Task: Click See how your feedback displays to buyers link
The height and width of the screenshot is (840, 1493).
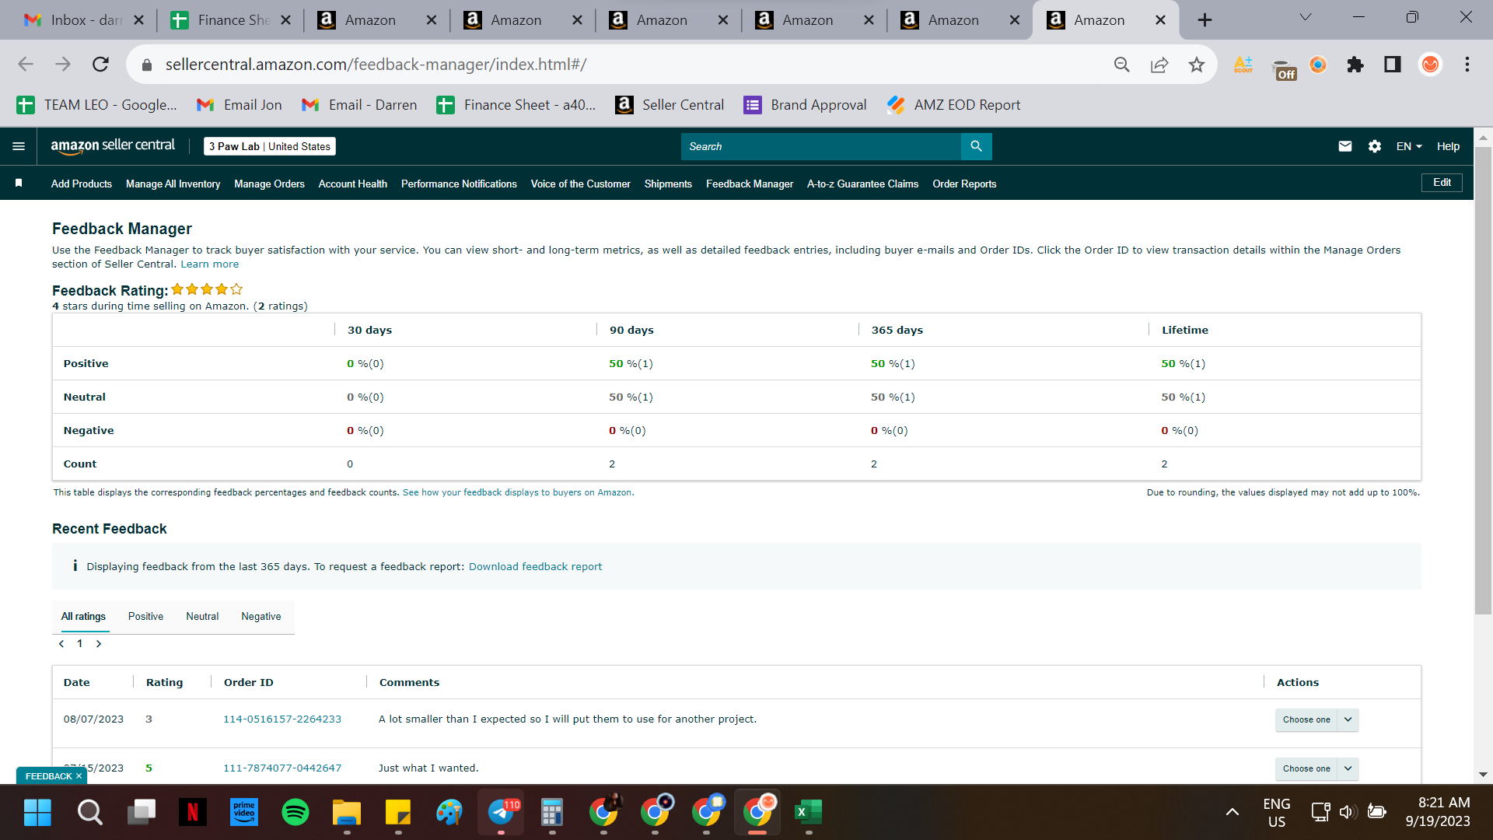Action: [517, 493]
